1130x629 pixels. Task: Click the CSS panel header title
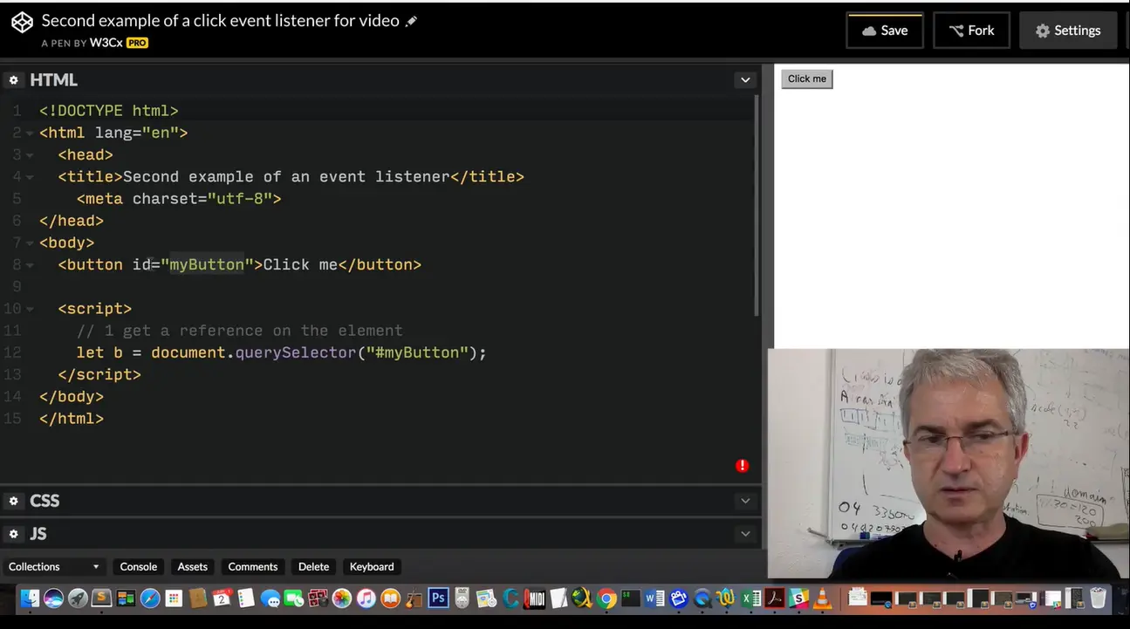click(45, 501)
